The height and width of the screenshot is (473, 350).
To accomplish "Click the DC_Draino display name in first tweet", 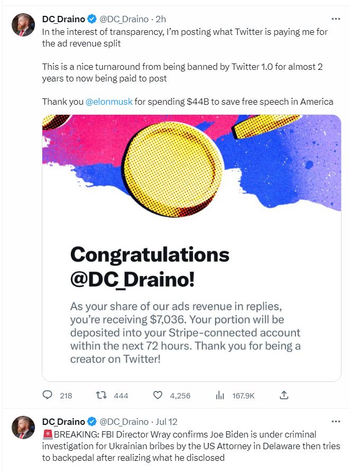I will point(64,20).
